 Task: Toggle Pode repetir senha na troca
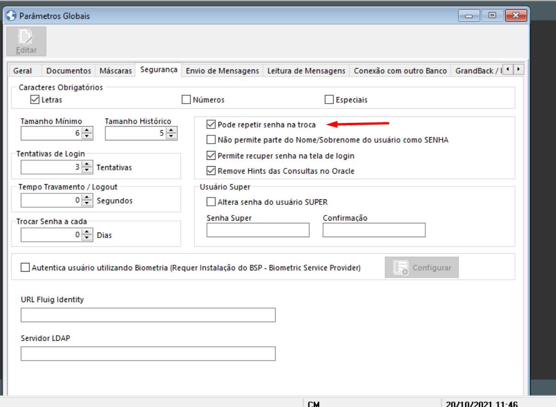(211, 124)
